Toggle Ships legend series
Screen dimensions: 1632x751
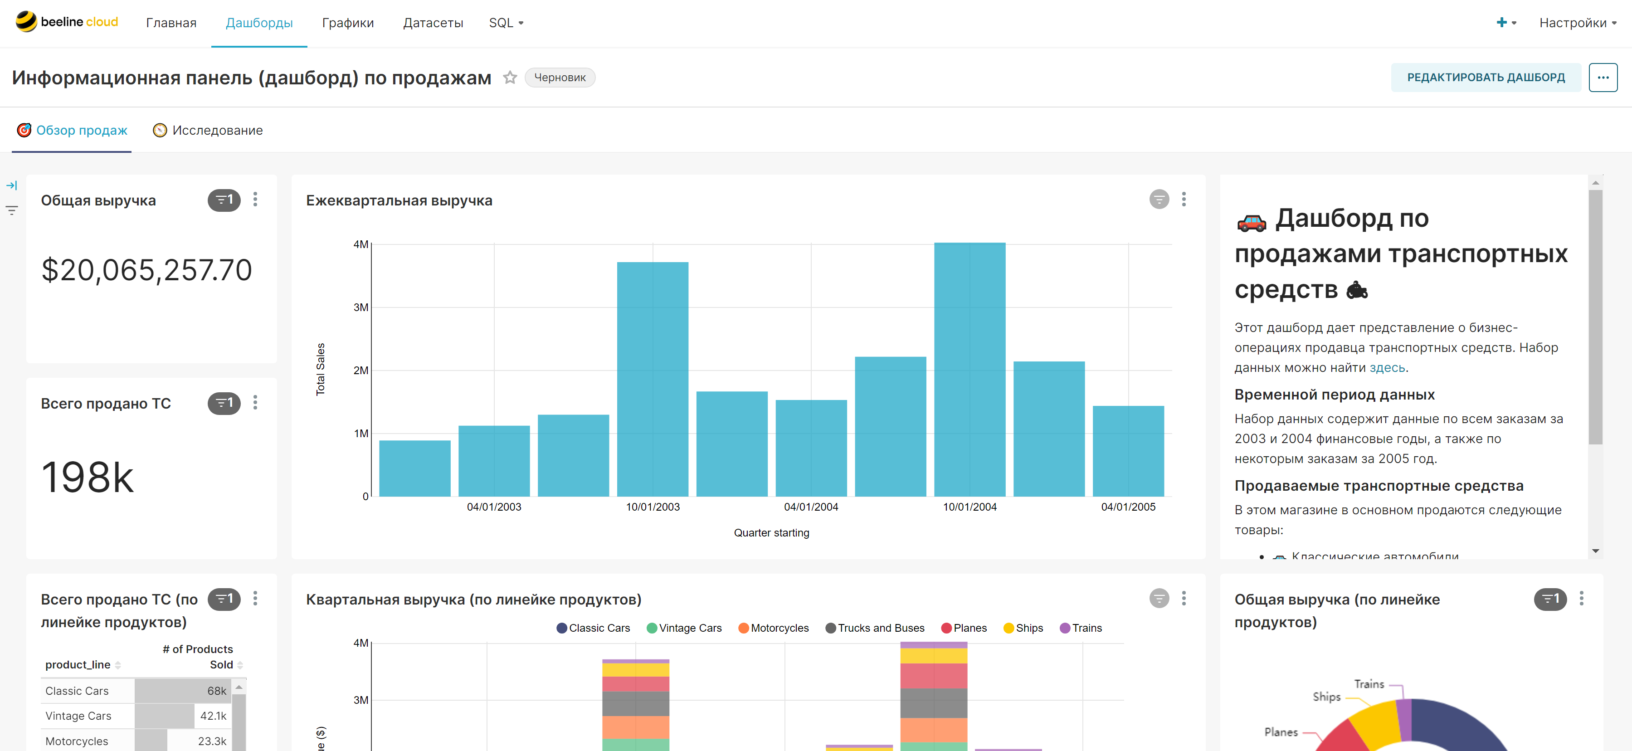tap(1023, 628)
